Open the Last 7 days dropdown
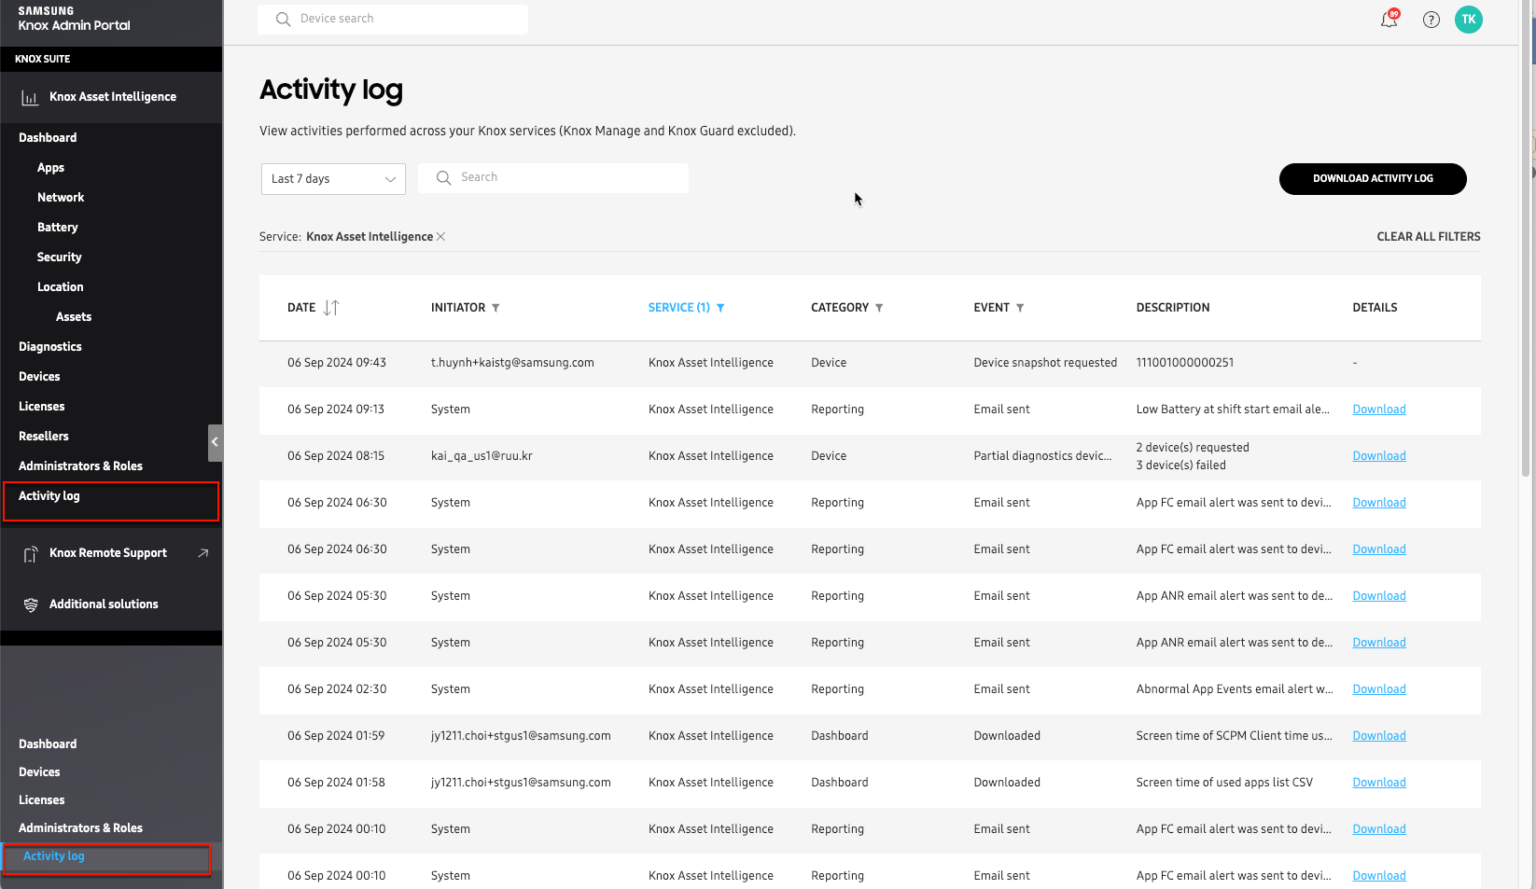1536x889 pixels. 333,179
